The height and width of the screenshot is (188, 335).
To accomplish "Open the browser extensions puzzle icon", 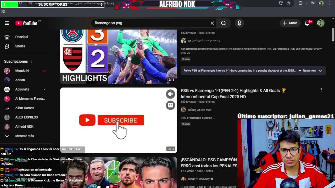I will tap(300, 3).
